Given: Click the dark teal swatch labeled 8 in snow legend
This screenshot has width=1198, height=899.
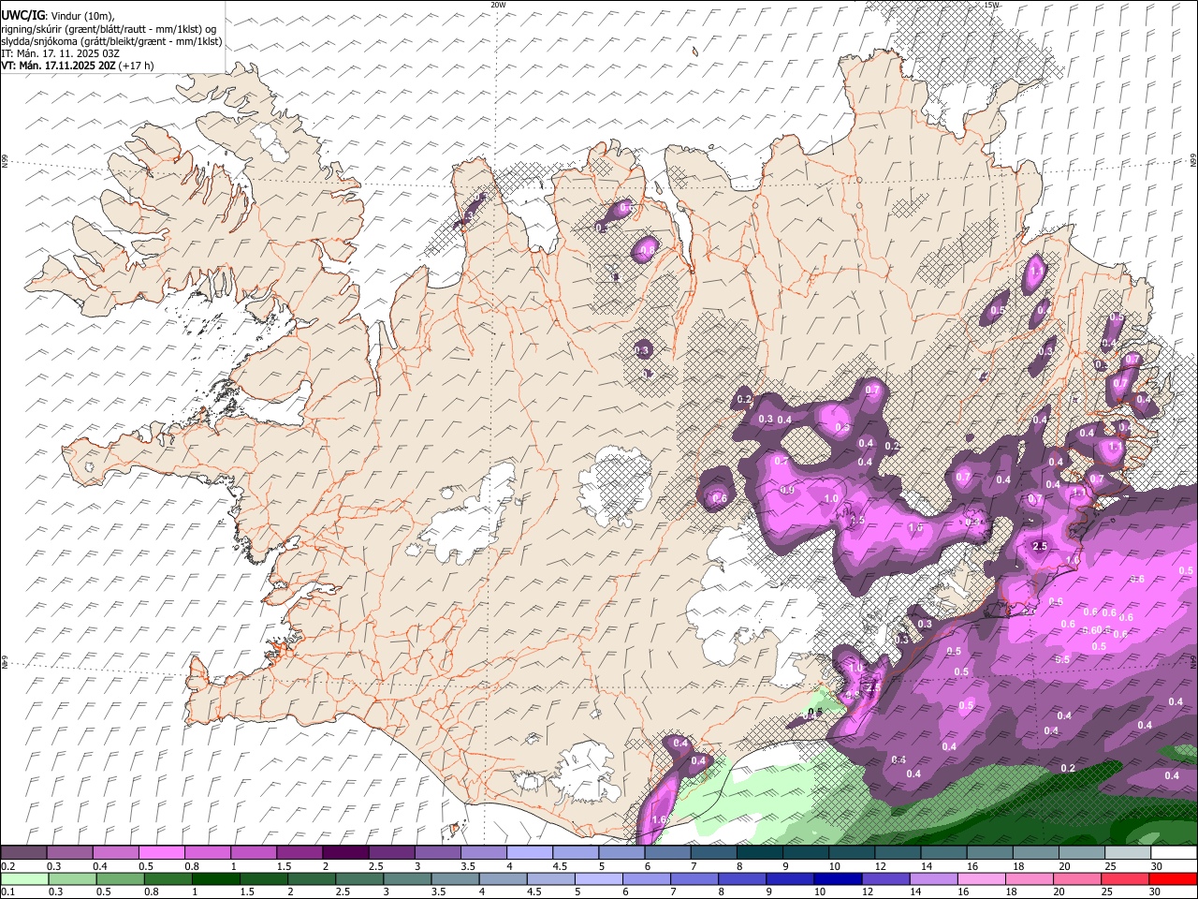Looking at the screenshot, I should click(760, 853).
